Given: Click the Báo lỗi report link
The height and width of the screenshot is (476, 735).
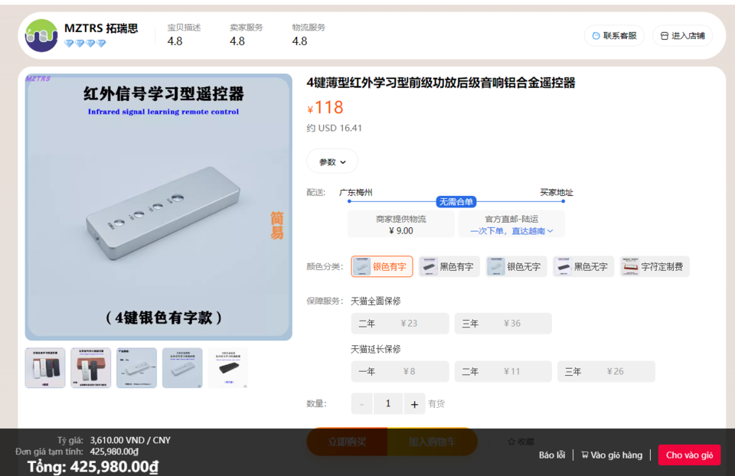Looking at the screenshot, I should coord(552,455).
